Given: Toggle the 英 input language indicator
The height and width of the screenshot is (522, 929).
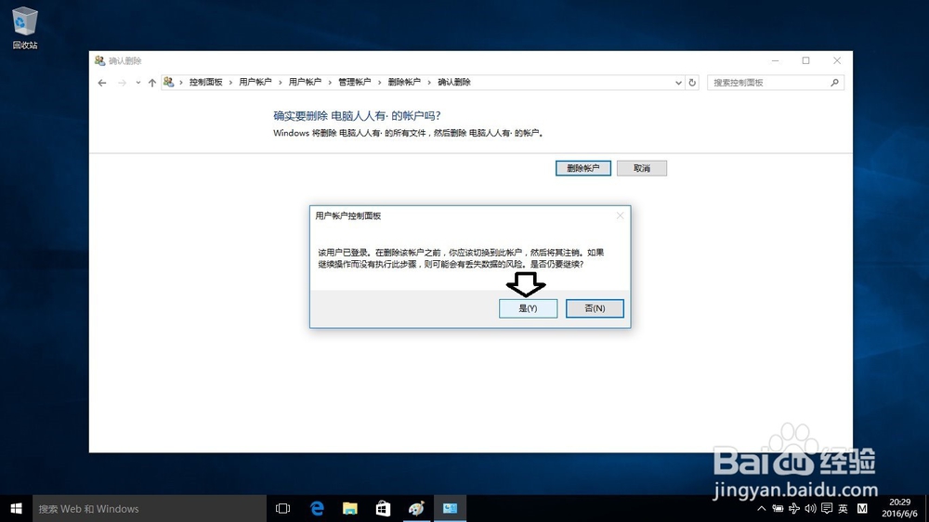Looking at the screenshot, I should point(843,508).
